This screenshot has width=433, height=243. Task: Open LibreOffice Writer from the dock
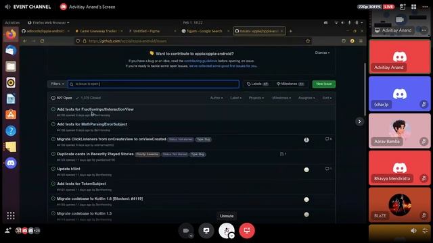[11, 99]
